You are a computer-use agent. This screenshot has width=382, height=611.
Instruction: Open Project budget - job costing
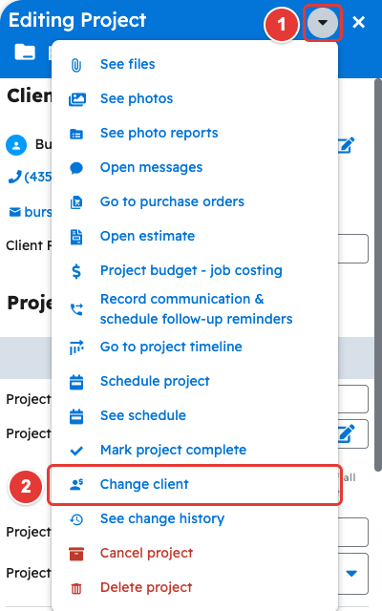point(191,270)
